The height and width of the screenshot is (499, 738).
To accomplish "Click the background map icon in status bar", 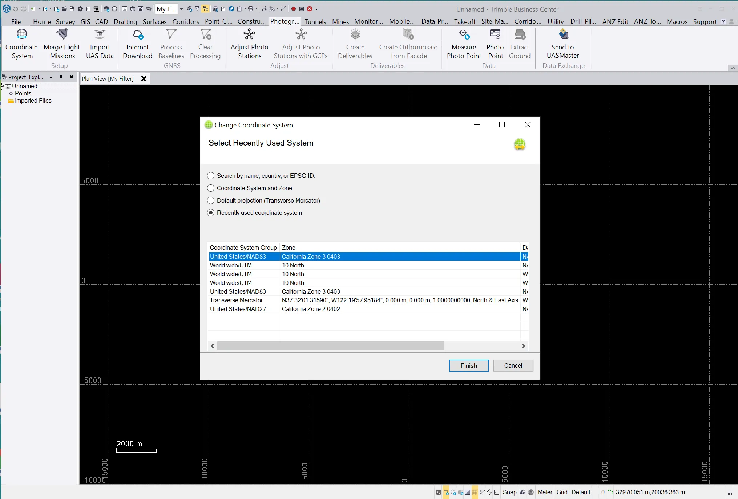I will 522,492.
